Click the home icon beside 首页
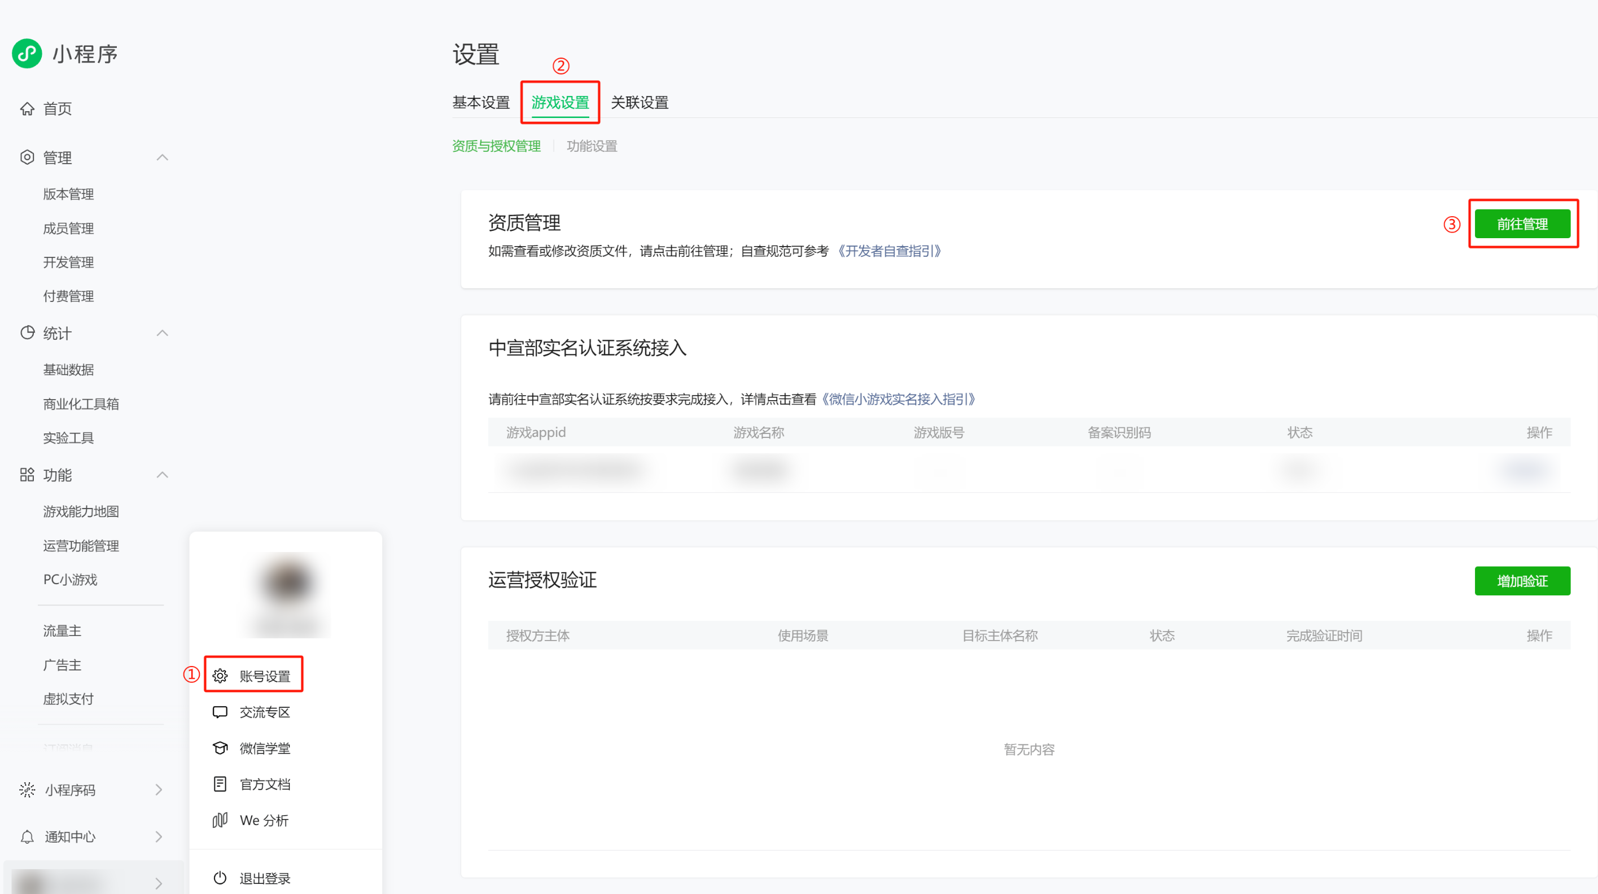 pyautogui.click(x=27, y=108)
